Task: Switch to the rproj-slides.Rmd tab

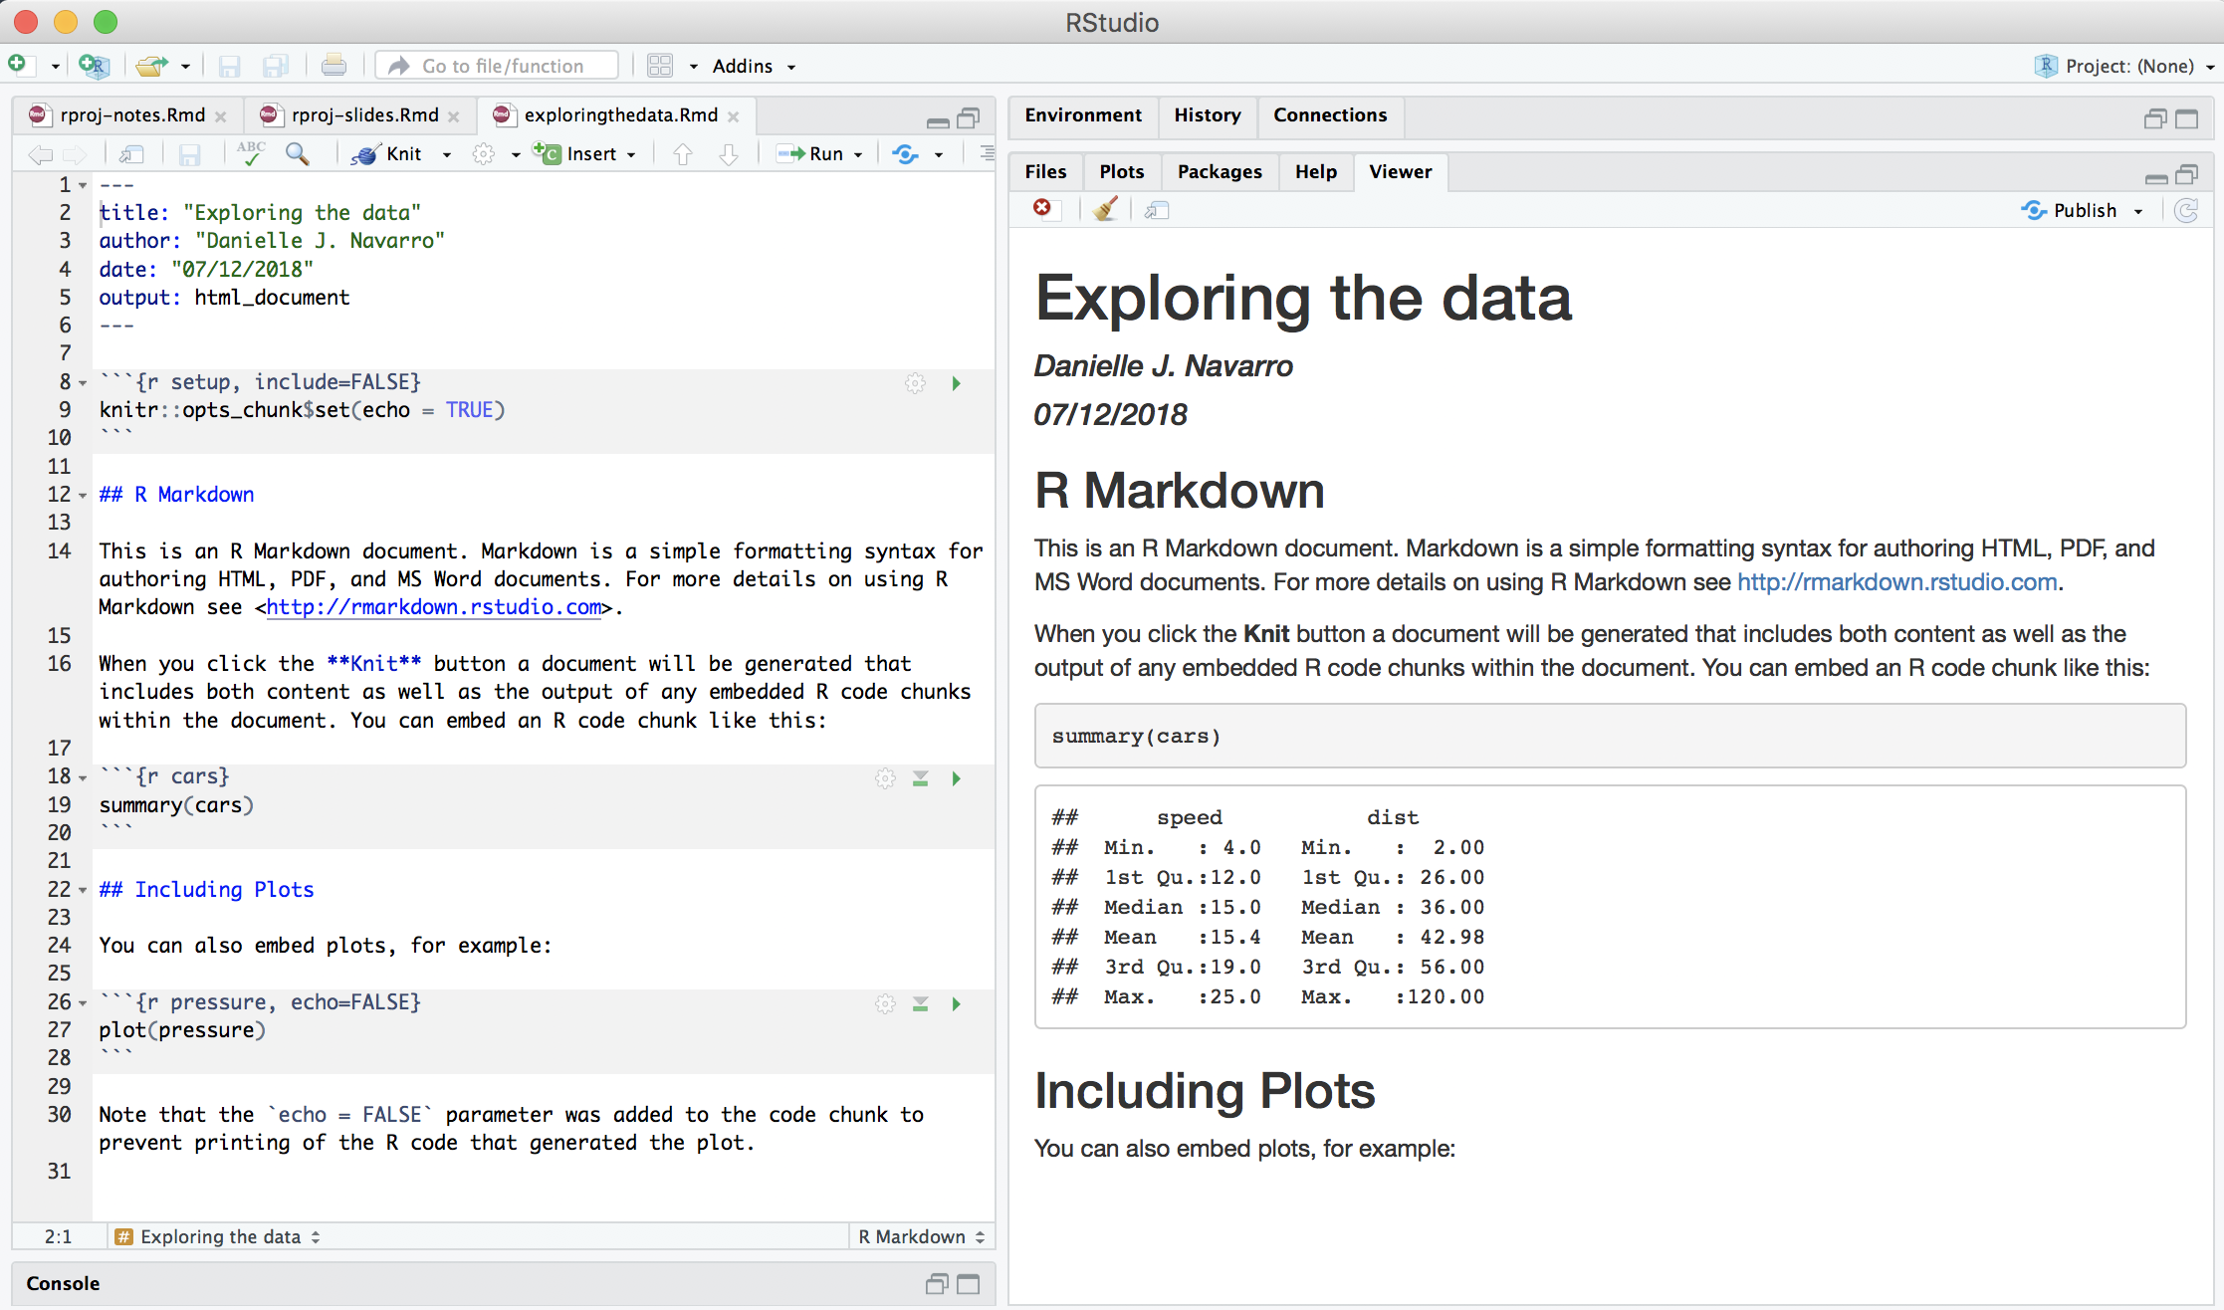Action: click(x=364, y=115)
